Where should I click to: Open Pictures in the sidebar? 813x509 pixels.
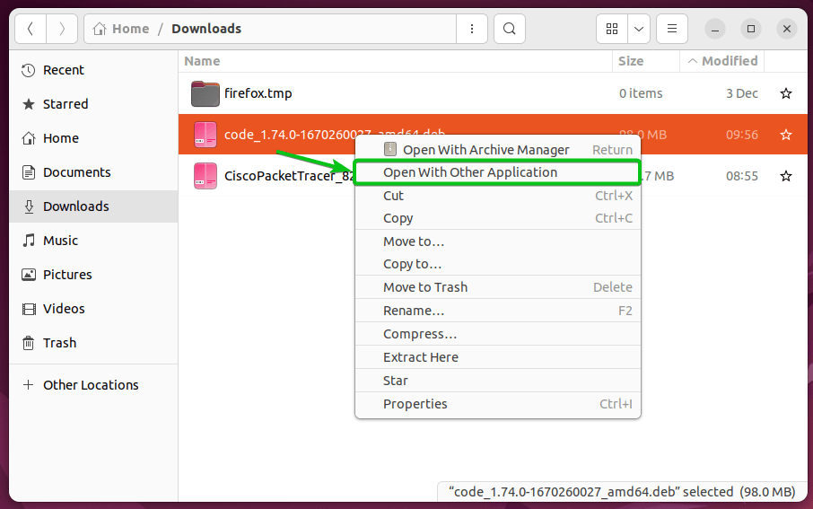[93, 275]
